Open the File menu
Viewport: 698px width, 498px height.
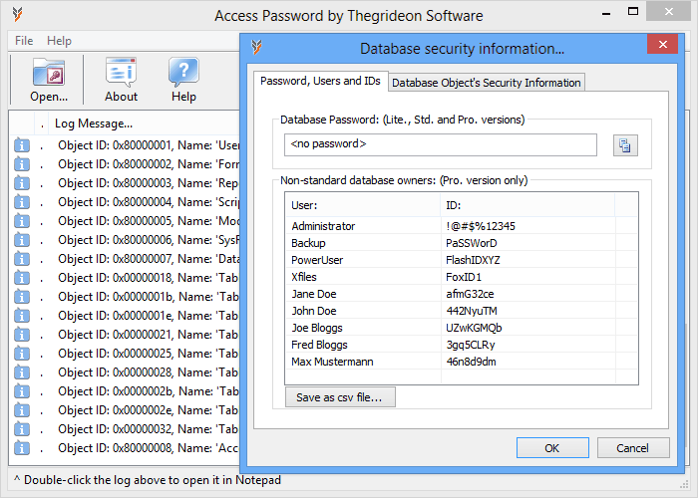[x=24, y=41]
